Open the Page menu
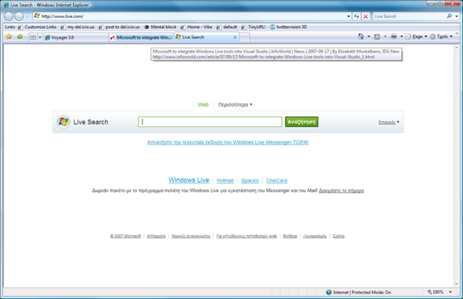 (x=417, y=37)
